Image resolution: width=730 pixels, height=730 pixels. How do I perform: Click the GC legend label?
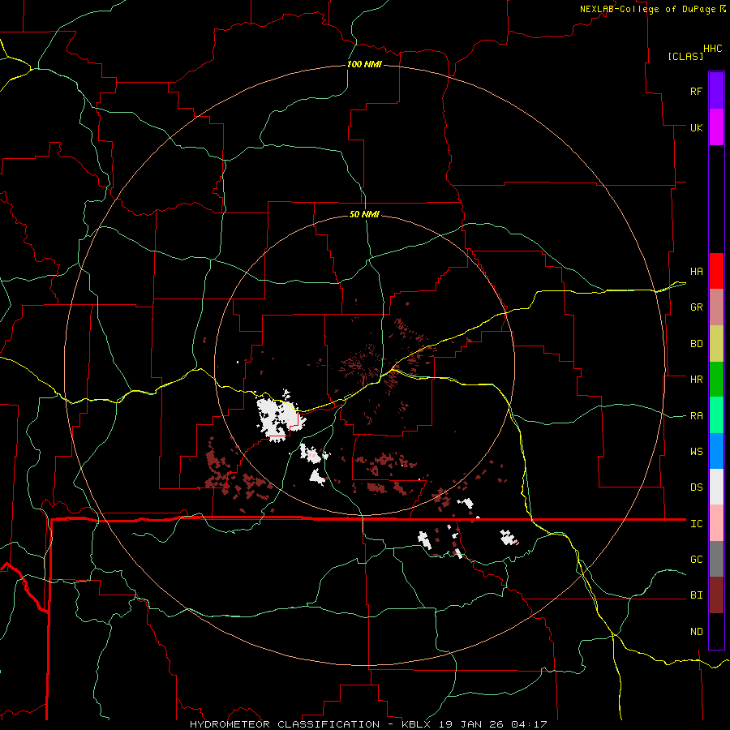pyautogui.click(x=696, y=560)
